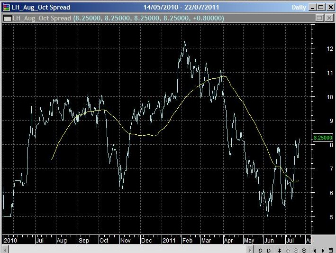Minimize the main chart window
The height and width of the screenshot is (253, 336).
pyautogui.click(x=312, y=7)
